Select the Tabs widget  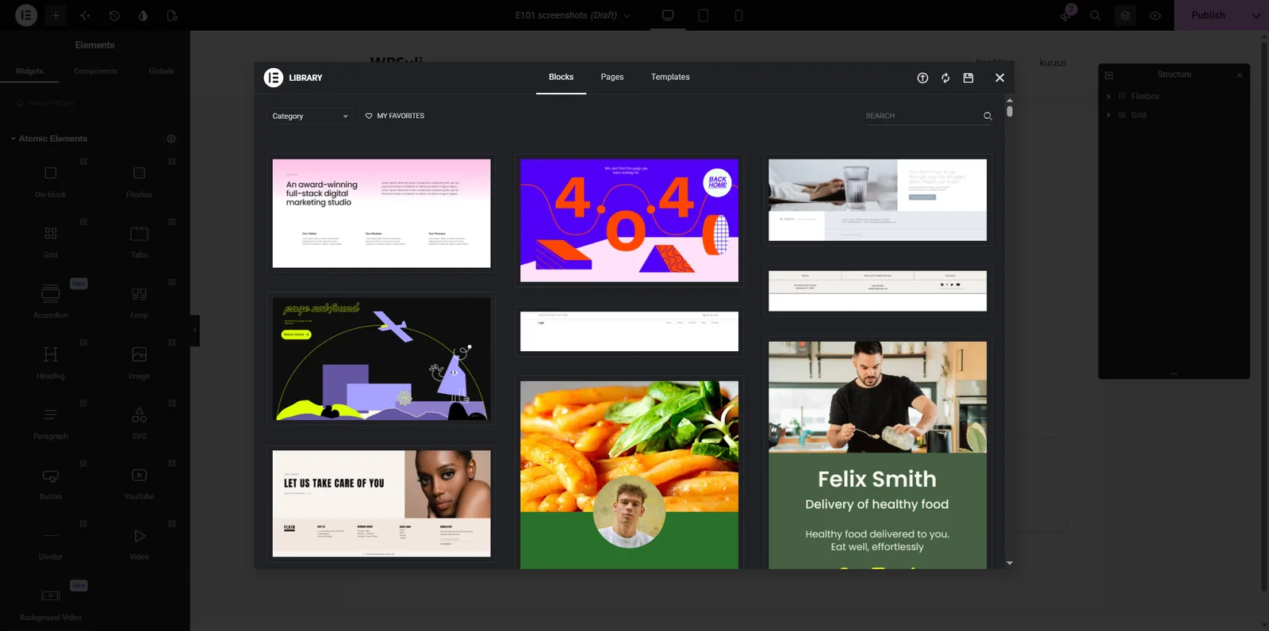coord(139,242)
